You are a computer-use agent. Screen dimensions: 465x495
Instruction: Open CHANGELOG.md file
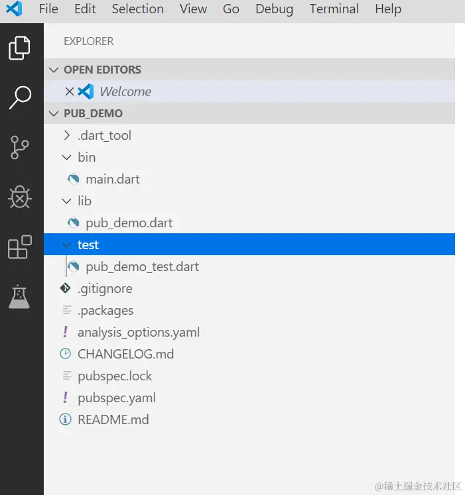pyautogui.click(x=126, y=354)
